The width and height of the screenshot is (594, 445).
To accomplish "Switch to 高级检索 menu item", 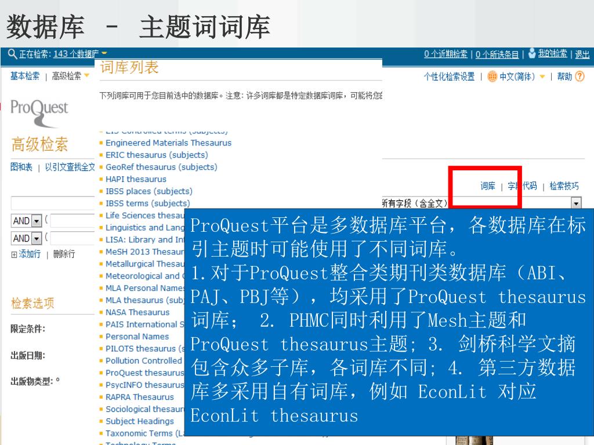I will tap(66, 76).
